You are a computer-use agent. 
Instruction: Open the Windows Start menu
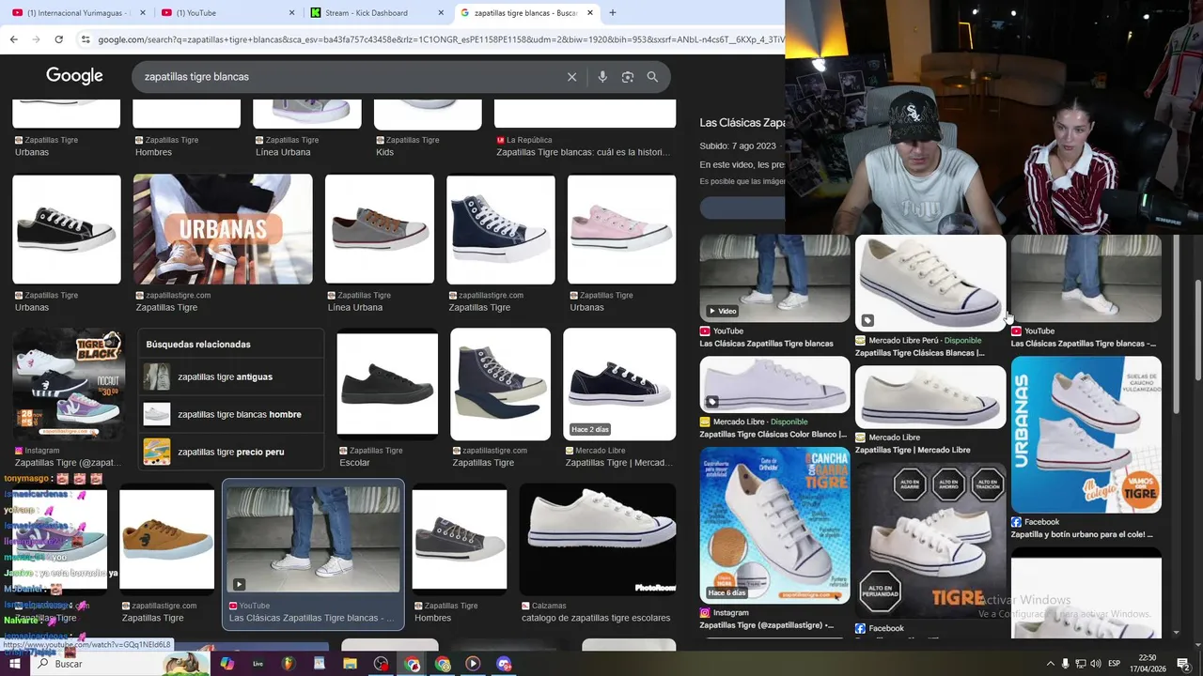pyautogui.click(x=15, y=664)
